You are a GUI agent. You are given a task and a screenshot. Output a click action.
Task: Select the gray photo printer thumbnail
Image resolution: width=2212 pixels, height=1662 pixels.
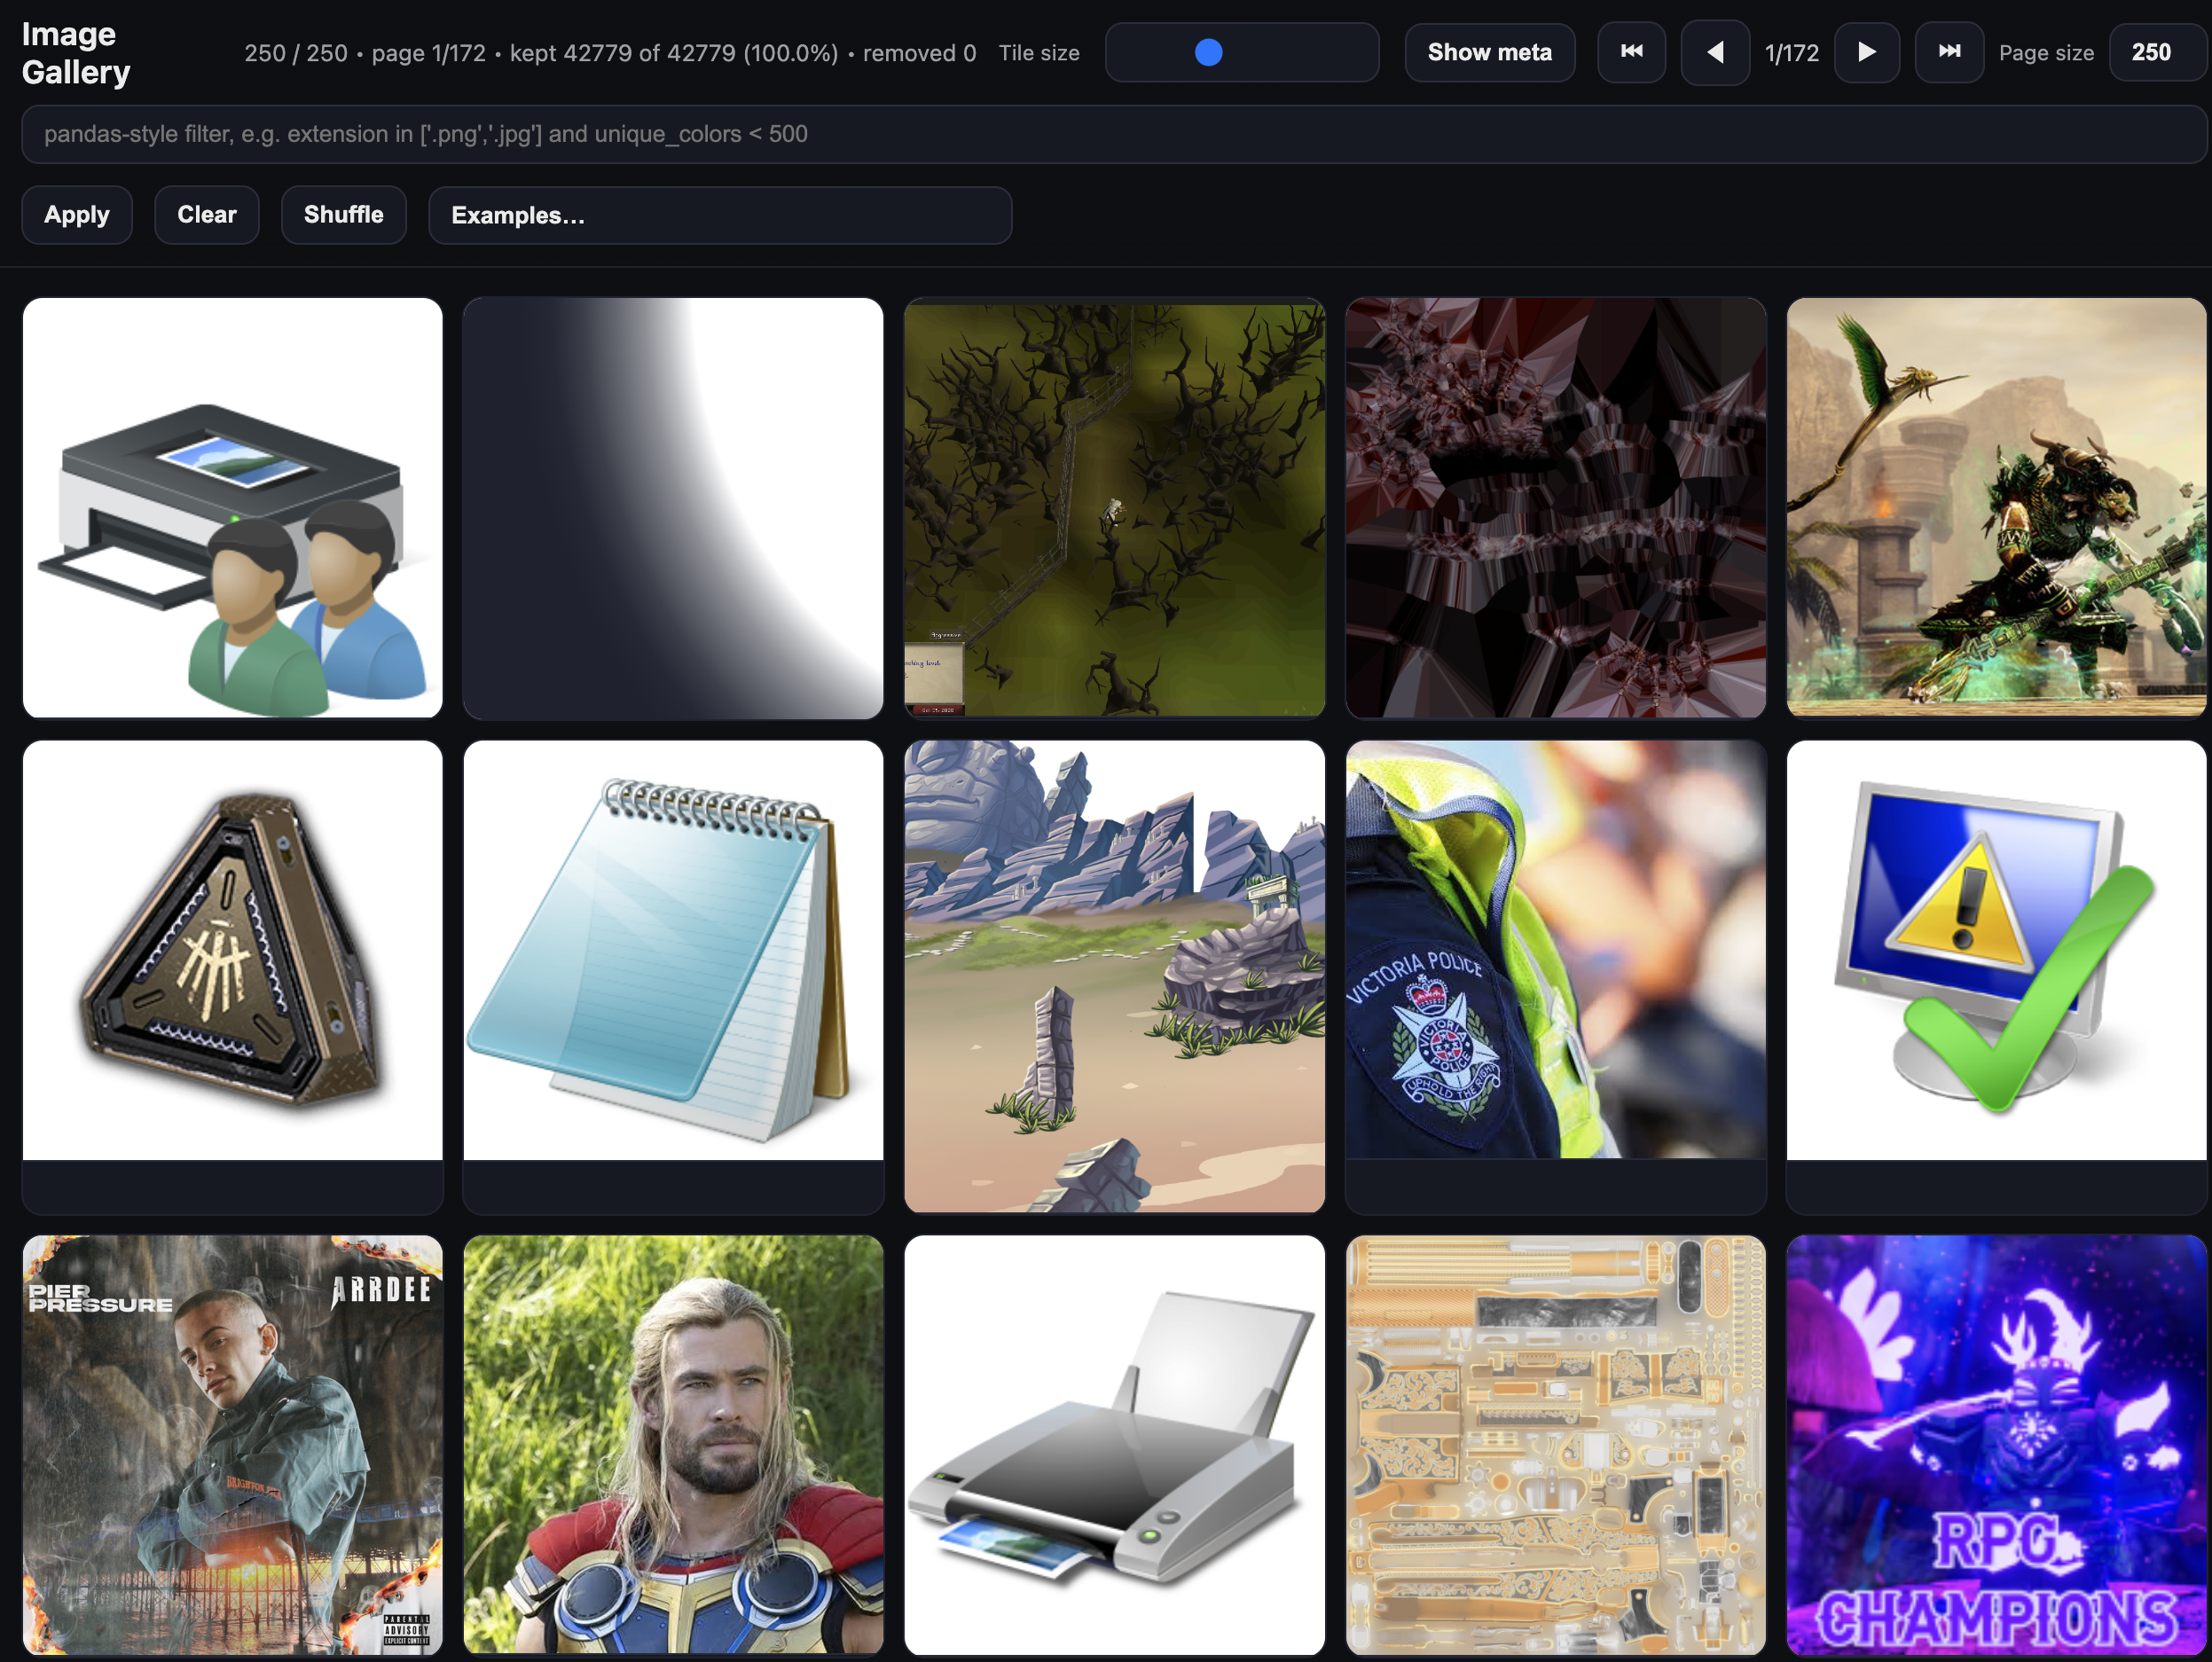click(1114, 1445)
